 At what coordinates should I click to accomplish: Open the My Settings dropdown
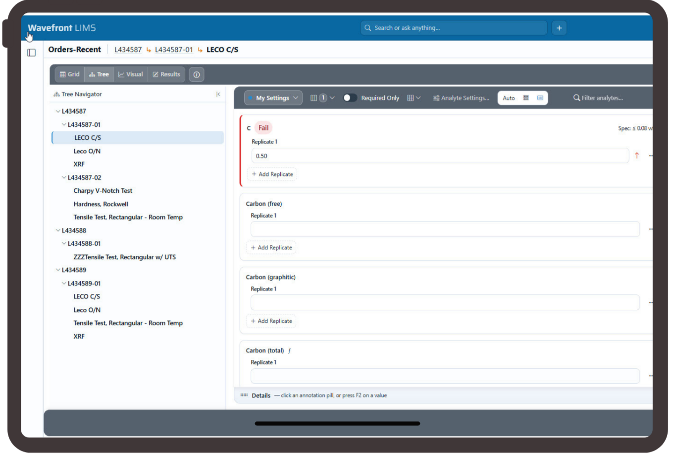[273, 98]
